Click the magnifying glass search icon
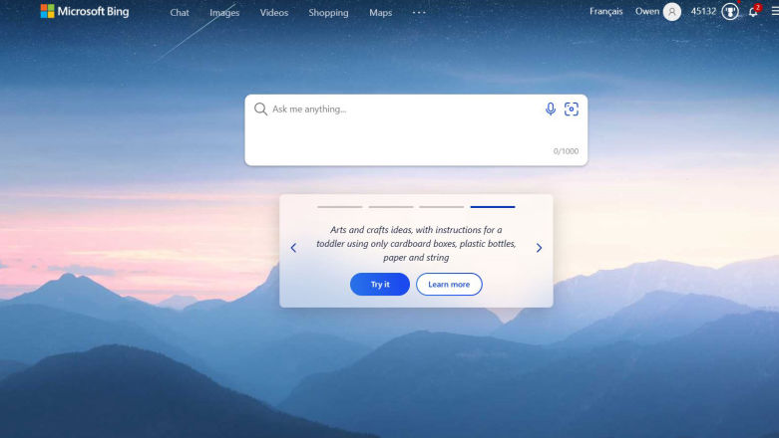Screen dimensions: 779x438 (x=260, y=109)
